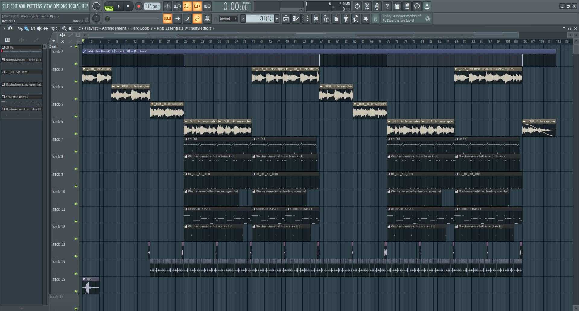The image size is (579, 311).
Task: Open the plugin picker plug icon
Action: (x=346, y=19)
